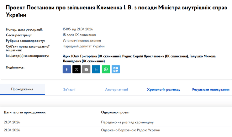Share the bill via WhatsApp
Screen dimensions: 232x137
(x=106, y=69)
